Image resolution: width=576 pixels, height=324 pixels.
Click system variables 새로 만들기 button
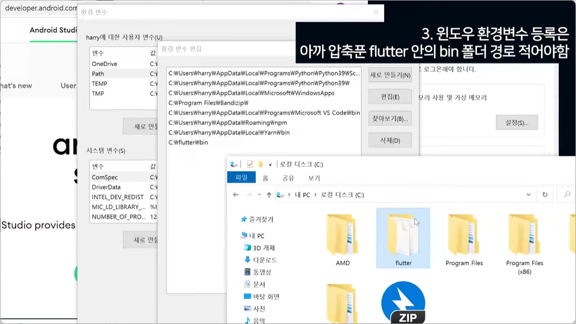[141, 240]
